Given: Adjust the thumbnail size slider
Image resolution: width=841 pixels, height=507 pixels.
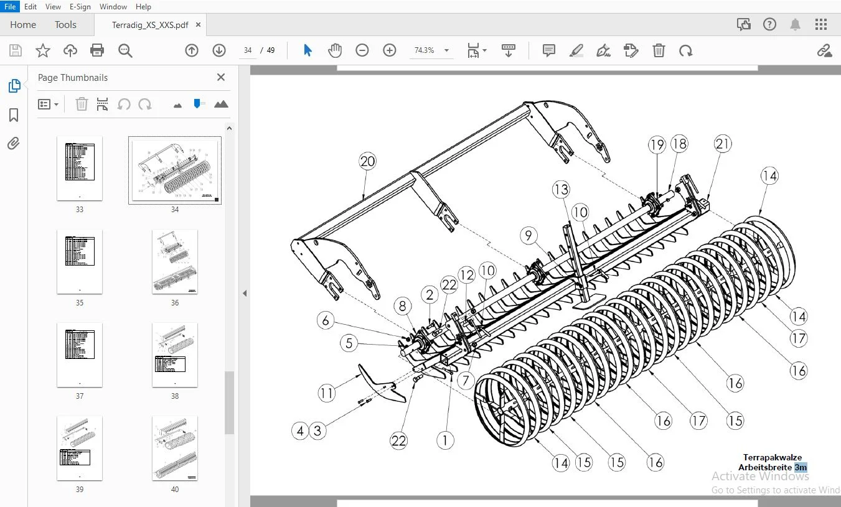Looking at the screenshot, I should pyautogui.click(x=199, y=104).
